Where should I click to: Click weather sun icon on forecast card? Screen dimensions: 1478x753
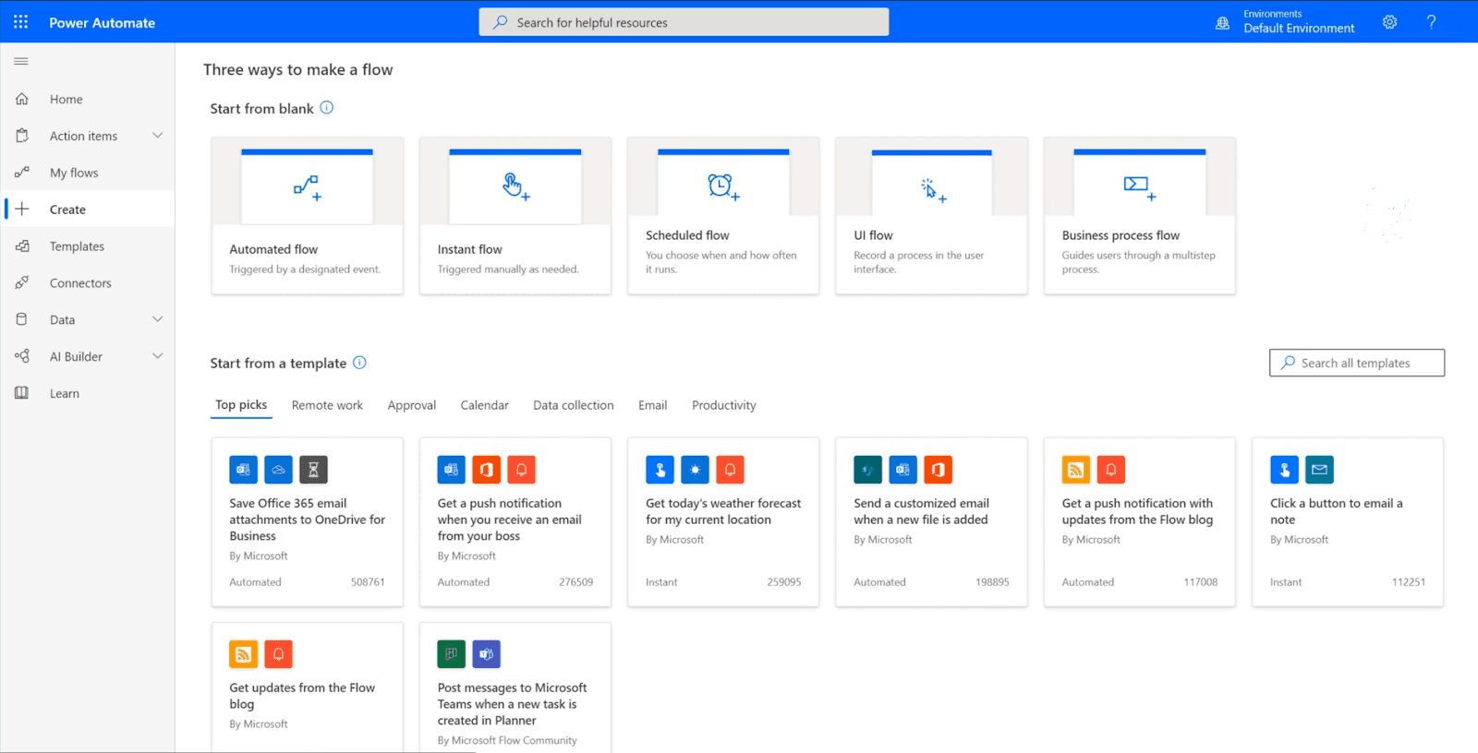pos(695,470)
